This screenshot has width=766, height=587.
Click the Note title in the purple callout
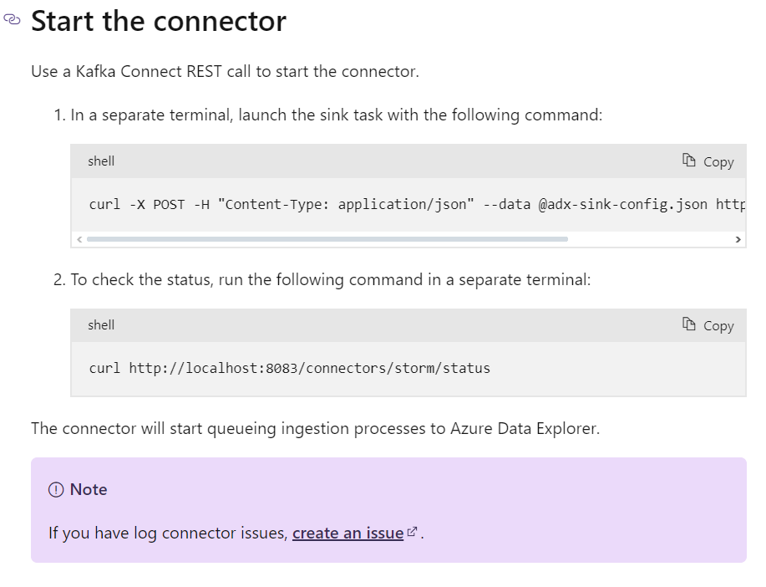pos(89,490)
